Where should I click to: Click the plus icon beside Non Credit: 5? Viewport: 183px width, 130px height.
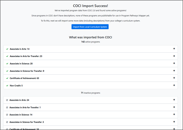tap(174, 86)
